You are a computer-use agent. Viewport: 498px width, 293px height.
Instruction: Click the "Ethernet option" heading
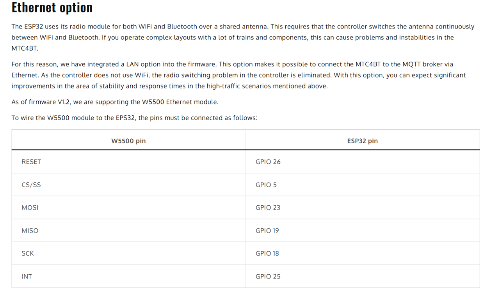click(52, 7)
